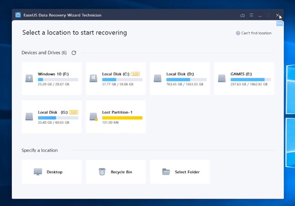Select the Windows 10 (F:) drive label
Image resolution: width=295 pixels, height=206 pixels.
(x=53, y=74)
